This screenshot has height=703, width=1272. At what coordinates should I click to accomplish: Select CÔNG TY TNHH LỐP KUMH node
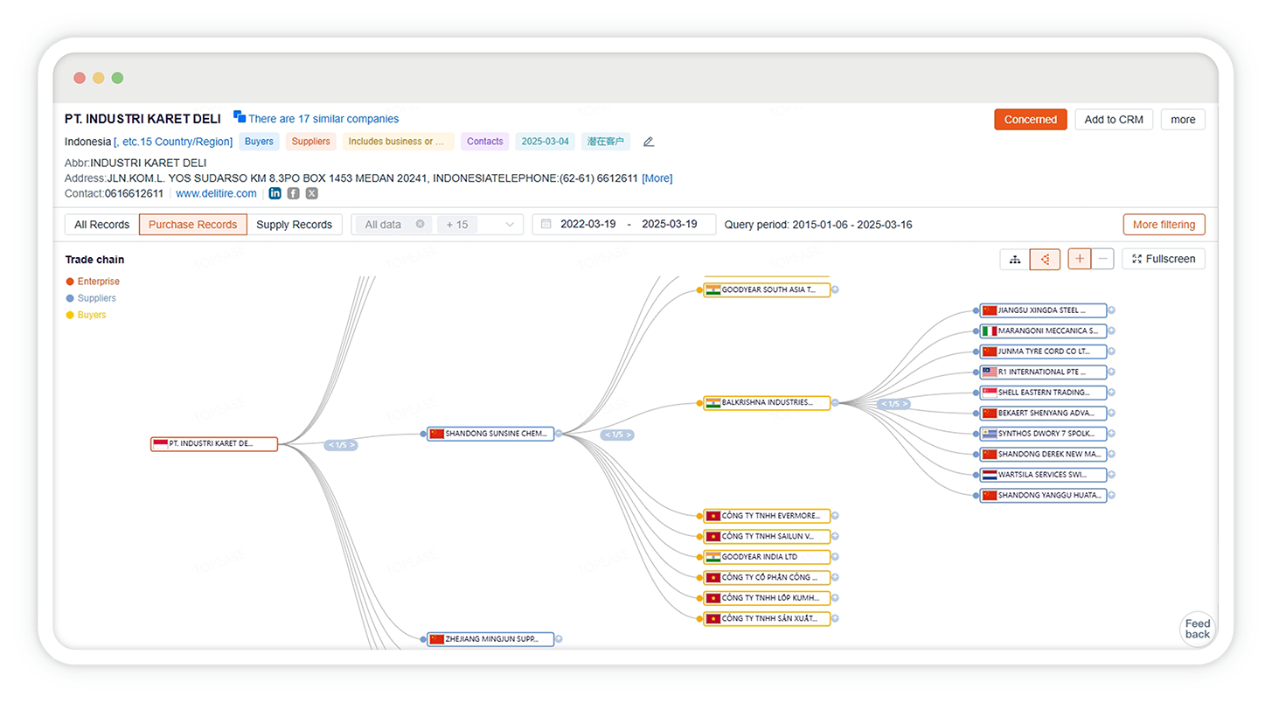(767, 598)
